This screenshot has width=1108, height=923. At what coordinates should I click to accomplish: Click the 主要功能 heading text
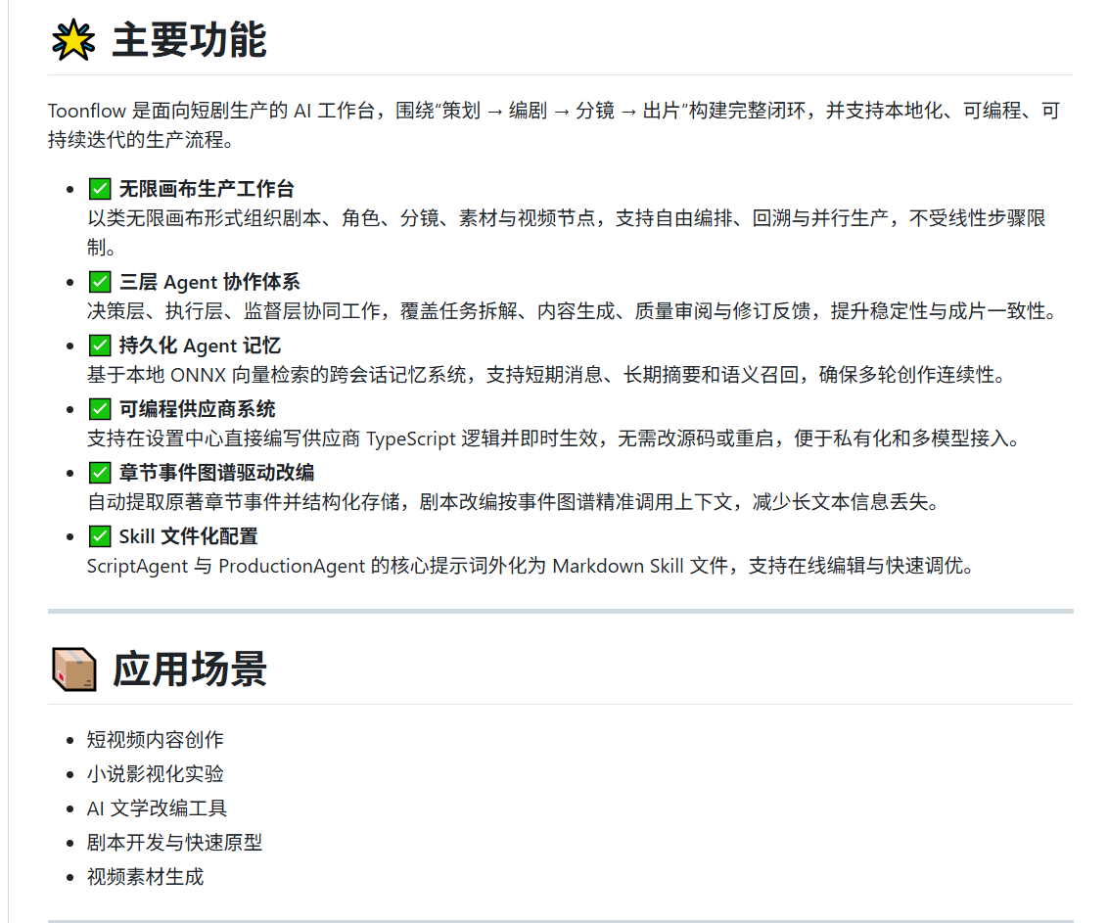(x=189, y=40)
